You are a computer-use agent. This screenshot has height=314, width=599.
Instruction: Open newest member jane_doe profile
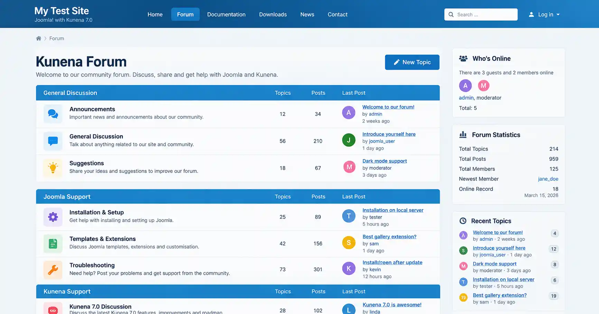point(548,179)
